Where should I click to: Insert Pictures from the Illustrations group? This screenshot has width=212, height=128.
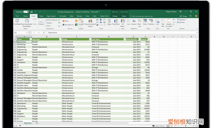[x=41, y=22]
